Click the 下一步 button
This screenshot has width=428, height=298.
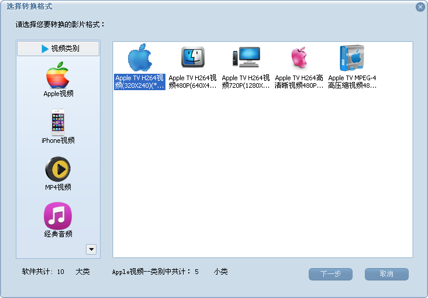(330, 274)
